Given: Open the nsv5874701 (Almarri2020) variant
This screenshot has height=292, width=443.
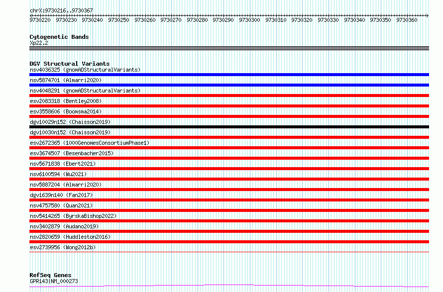Looking at the screenshot, I should click(x=66, y=80).
